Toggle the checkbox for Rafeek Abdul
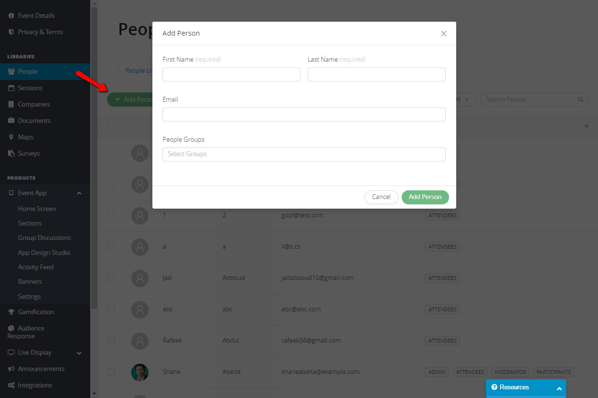Viewport: 598px width, 398px height. [111, 340]
